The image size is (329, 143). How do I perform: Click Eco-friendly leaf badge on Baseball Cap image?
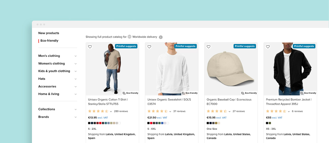(x=249, y=93)
